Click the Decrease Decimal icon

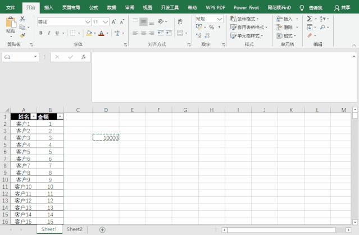click(x=207, y=35)
